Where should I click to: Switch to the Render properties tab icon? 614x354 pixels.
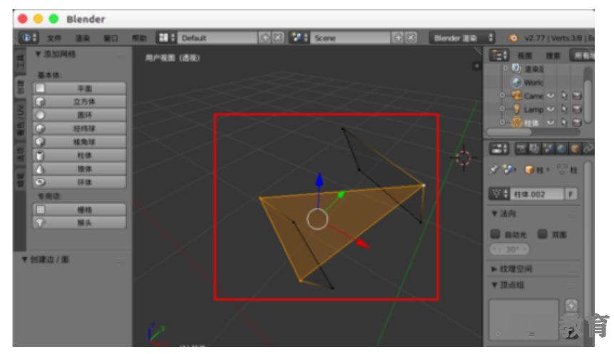click(521, 149)
